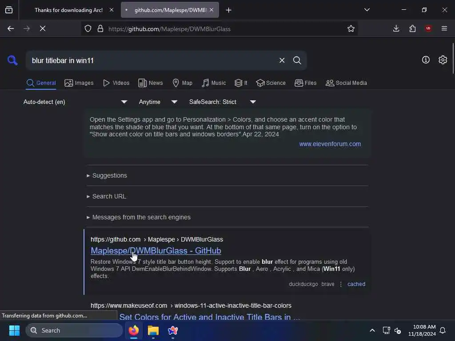The width and height of the screenshot is (455, 341).
Task: Open the SafeSearch: Strict dropdown
Action: 222,102
